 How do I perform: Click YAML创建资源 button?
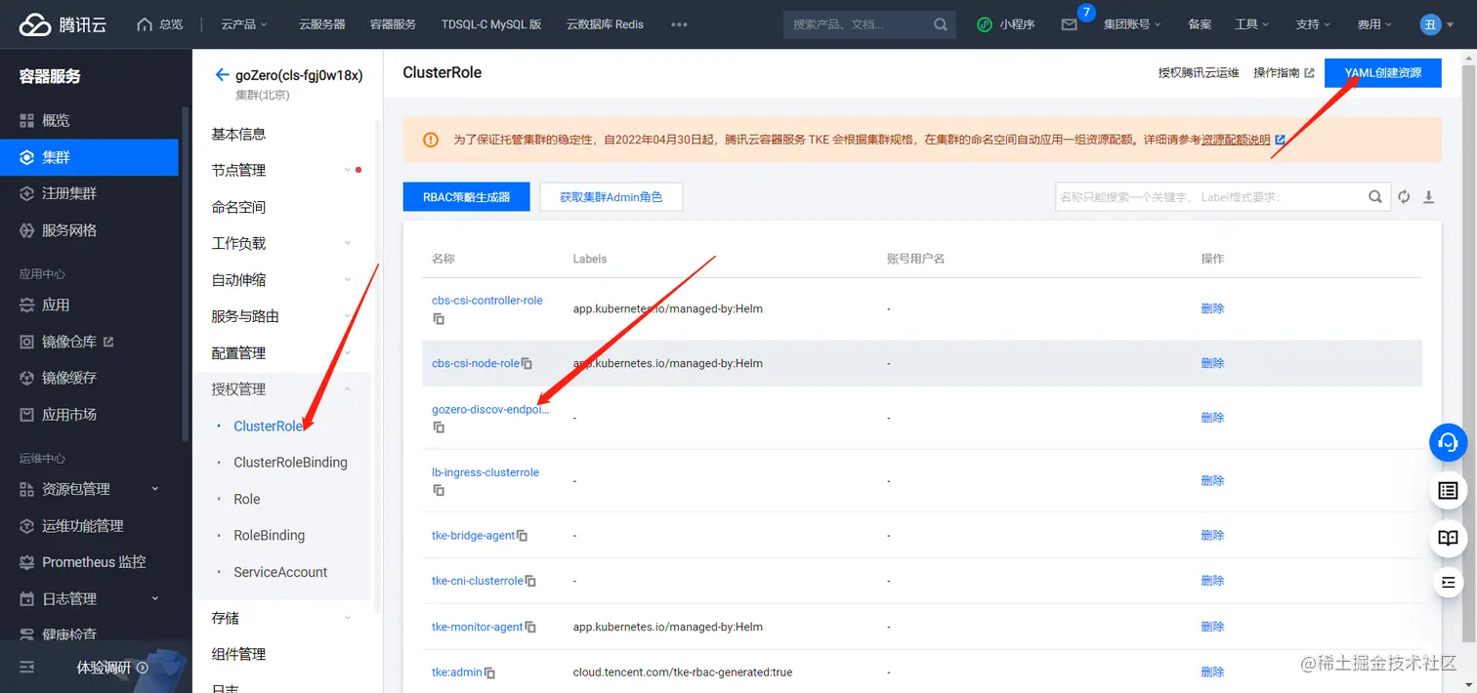pos(1382,73)
